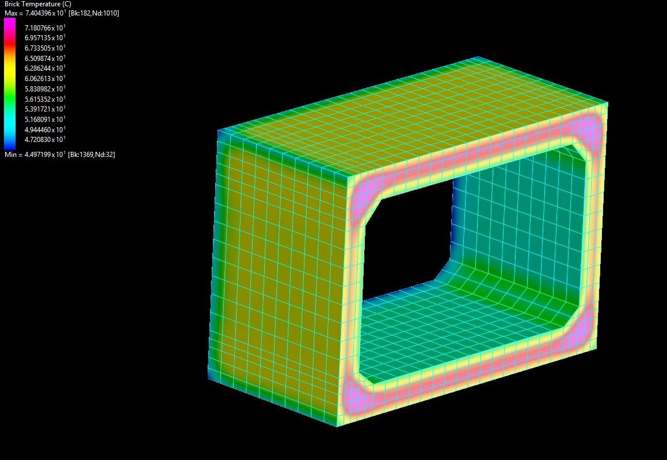This screenshot has width=667, height=460.
Task: Click the magenta band atop the legend color bar
Action: click(x=9, y=24)
